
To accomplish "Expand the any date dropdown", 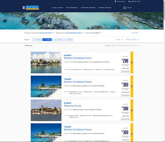I will [96, 33].
